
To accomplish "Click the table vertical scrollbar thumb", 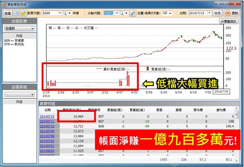I will click(x=237, y=115).
